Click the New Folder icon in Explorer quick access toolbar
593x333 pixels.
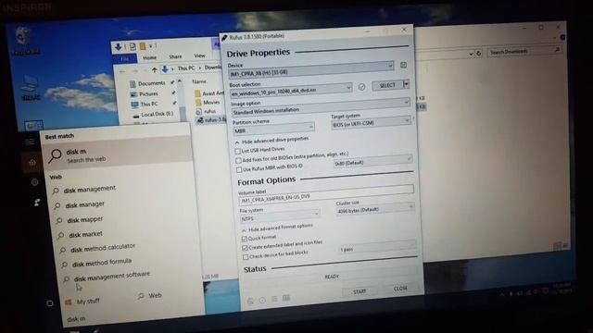[143, 46]
